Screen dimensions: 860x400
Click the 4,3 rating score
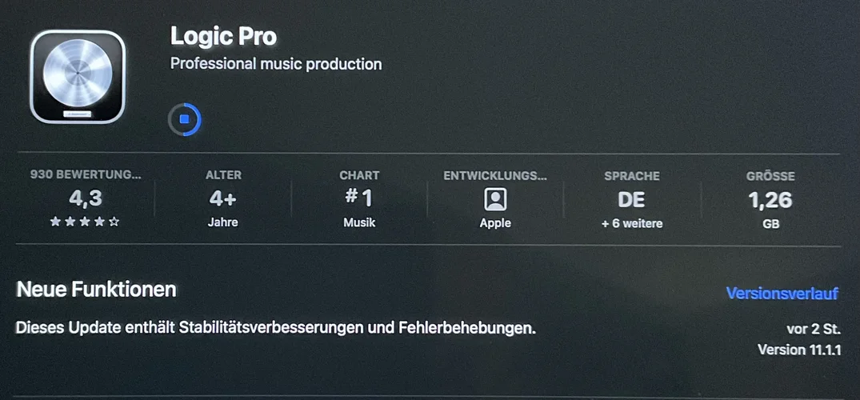(x=85, y=198)
